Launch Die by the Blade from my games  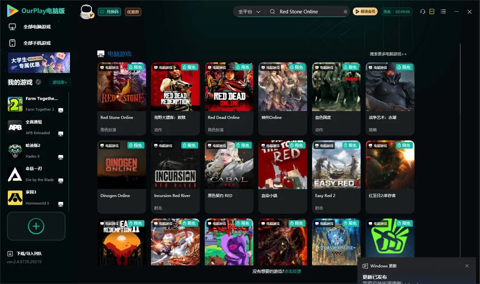coord(36,174)
